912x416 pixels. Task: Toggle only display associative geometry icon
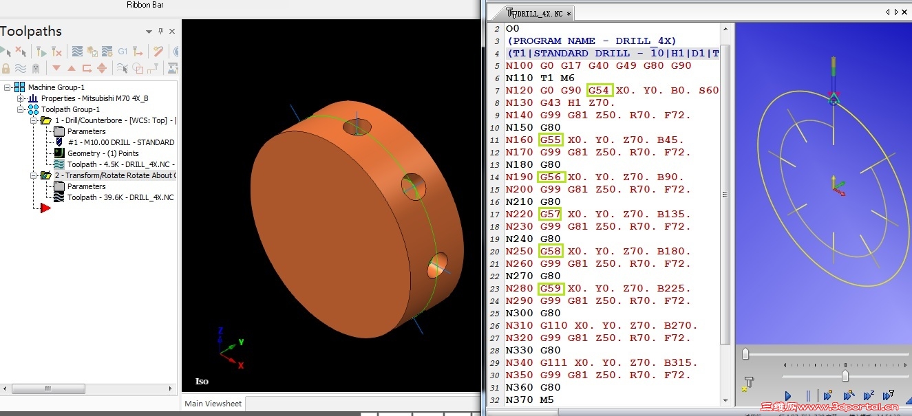(138, 68)
